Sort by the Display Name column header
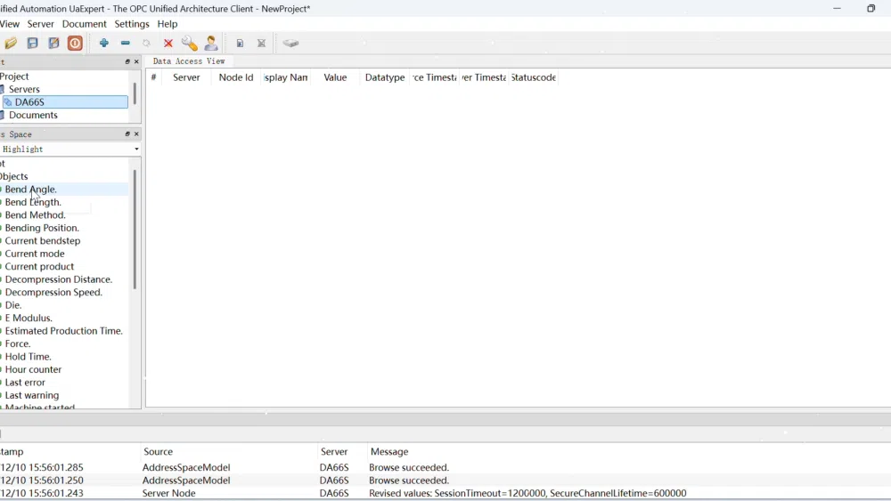The width and height of the screenshot is (891, 501). (286, 77)
